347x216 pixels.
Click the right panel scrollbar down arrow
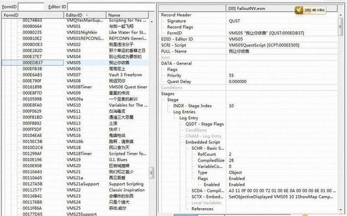point(340,209)
